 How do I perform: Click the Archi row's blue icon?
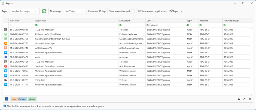[x=6, y=57]
